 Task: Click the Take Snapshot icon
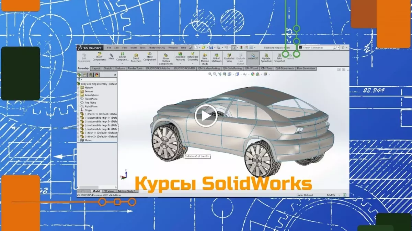pos(279,55)
